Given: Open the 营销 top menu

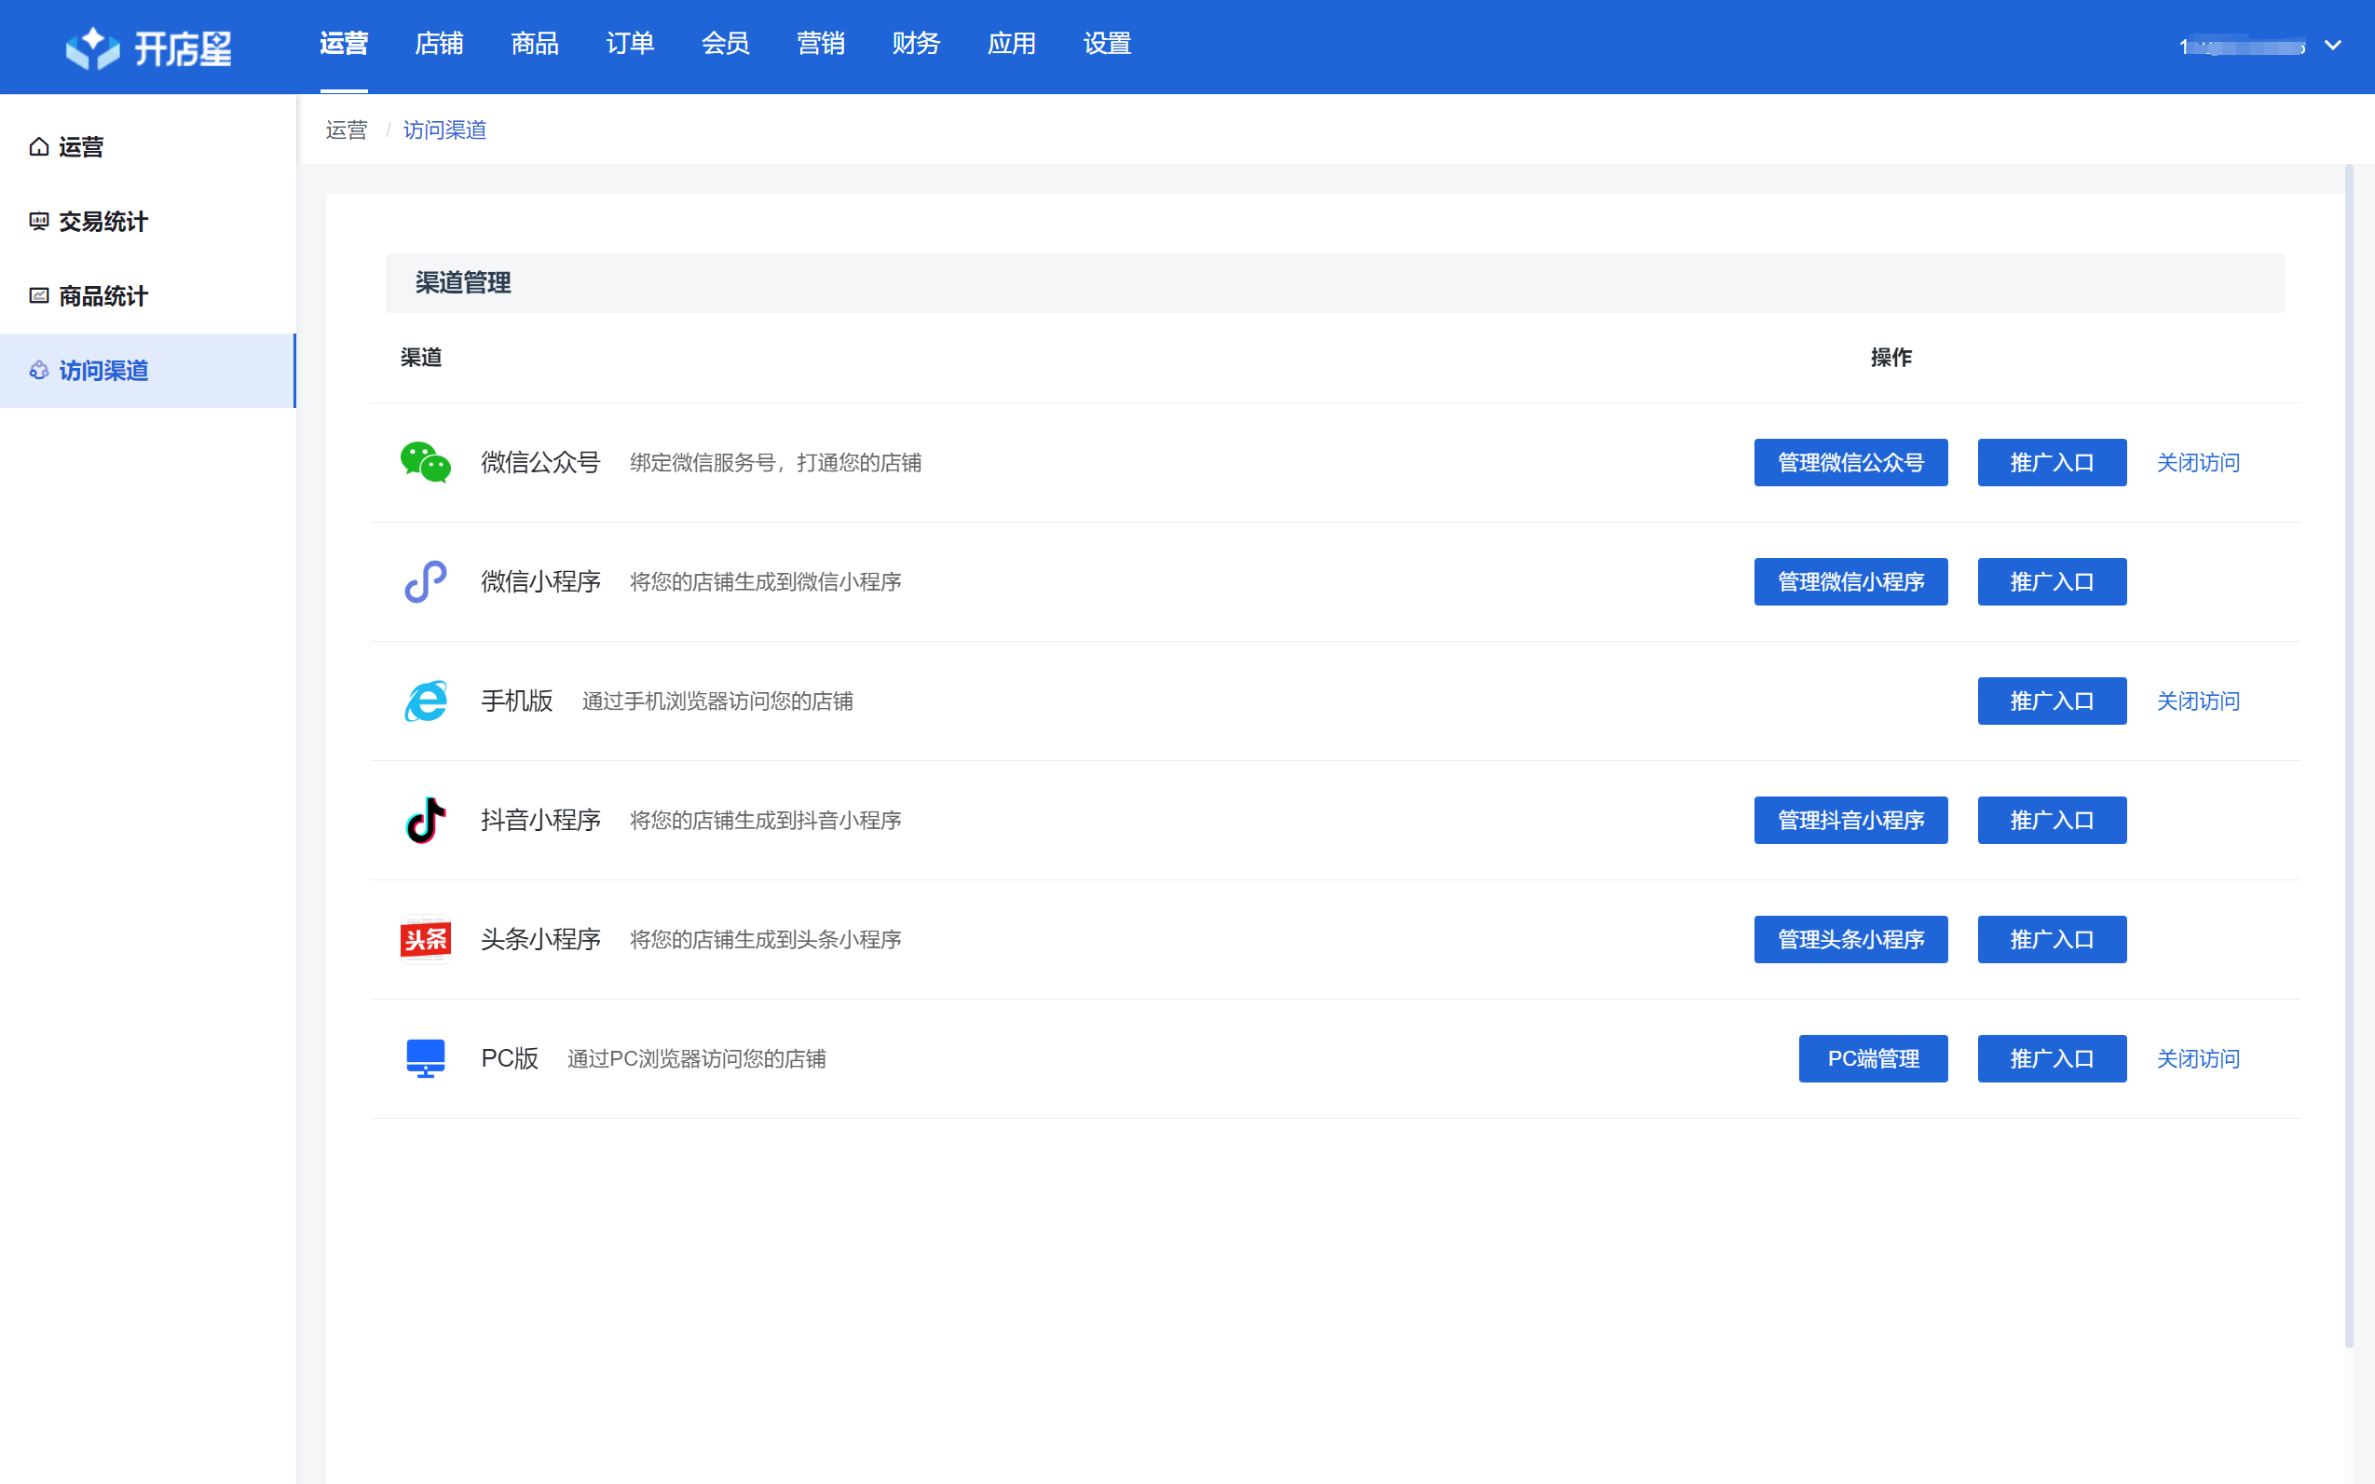Looking at the screenshot, I should click(x=821, y=43).
